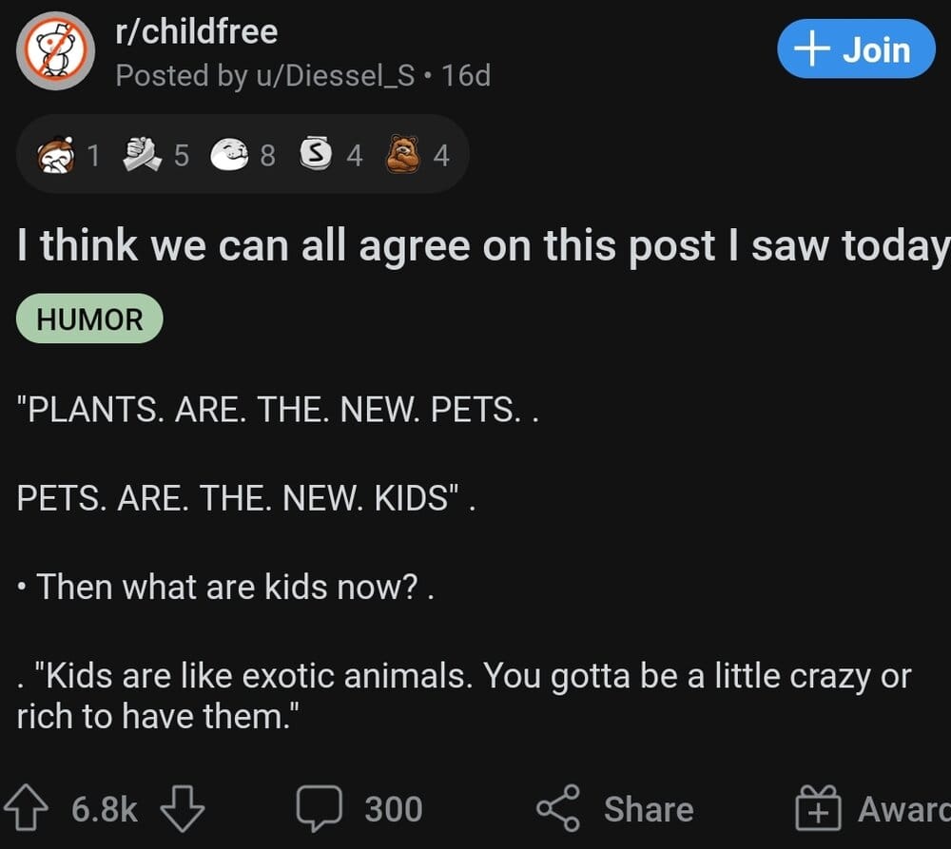Open comments via the speech bubble icon
This screenshot has width=951, height=849.
pos(321,807)
